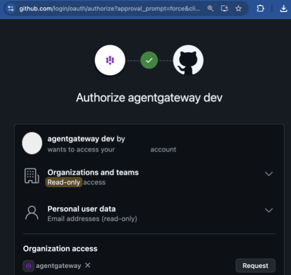291x275 pixels.
Task: Expand the Organizations and teams section
Action: click(269, 174)
